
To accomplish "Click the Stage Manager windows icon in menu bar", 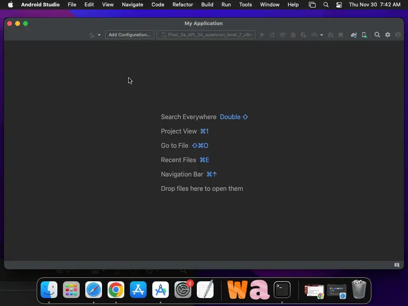I will (x=312, y=5).
